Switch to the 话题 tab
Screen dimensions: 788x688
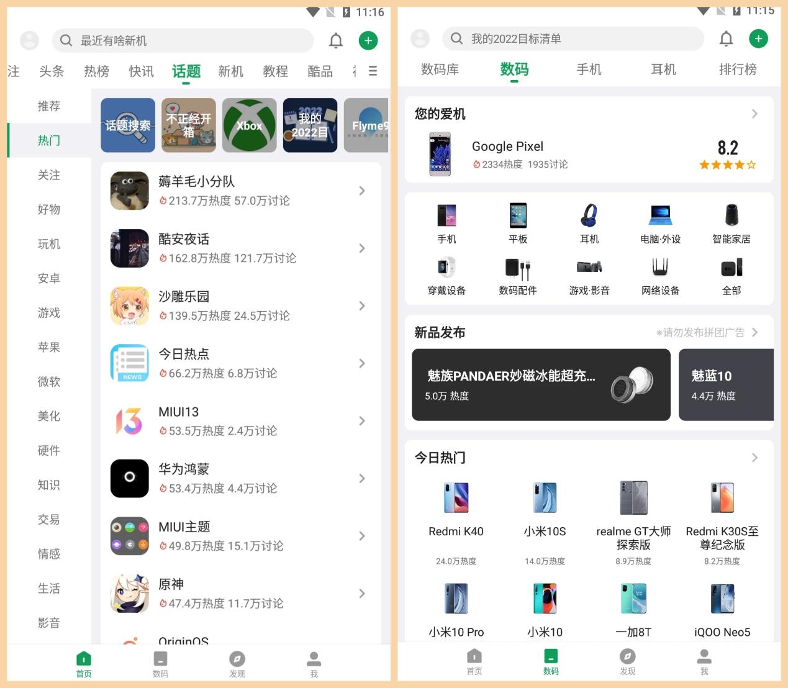(186, 71)
